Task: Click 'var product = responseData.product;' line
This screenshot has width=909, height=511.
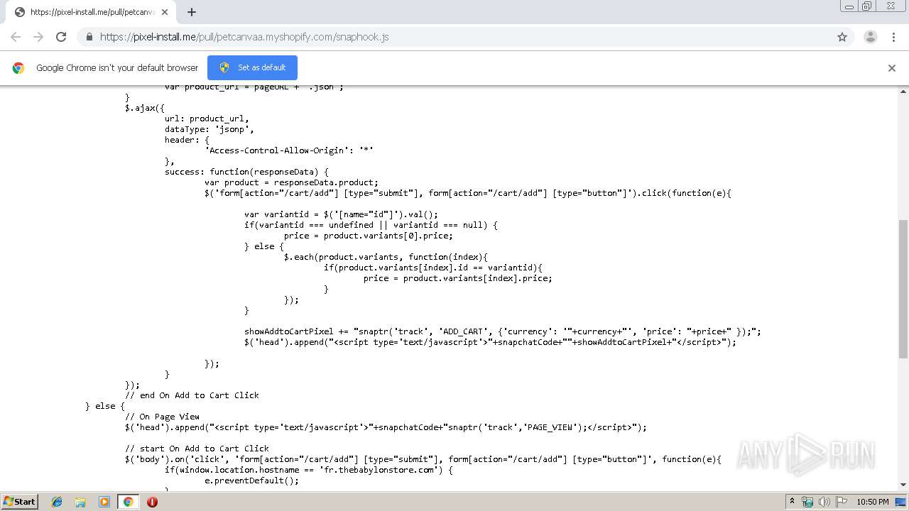Action: click(291, 182)
